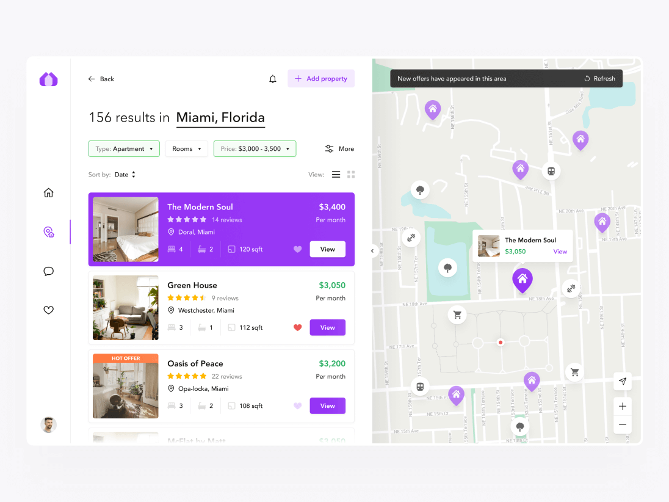
Task: Open the Home sidebar icon
Action: (x=49, y=193)
